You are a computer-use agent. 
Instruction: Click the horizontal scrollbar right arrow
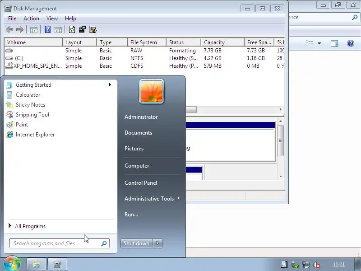click(x=280, y=109)
